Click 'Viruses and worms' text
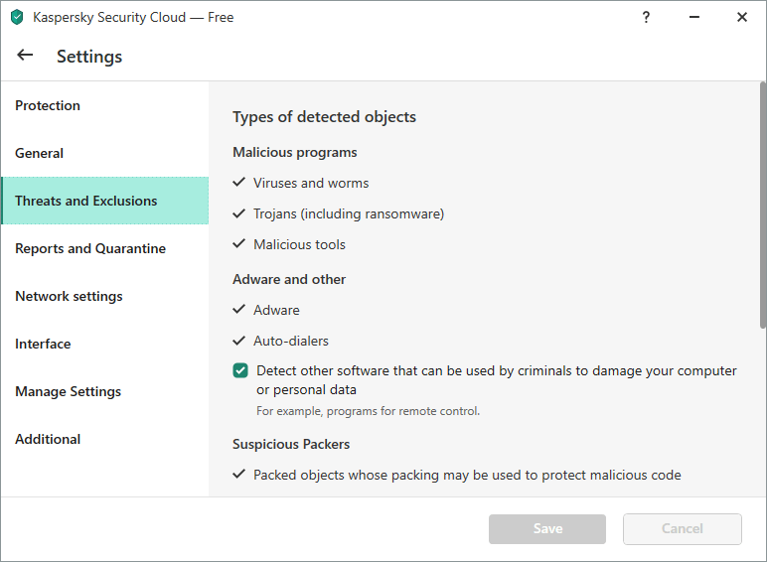 point(311,184)
